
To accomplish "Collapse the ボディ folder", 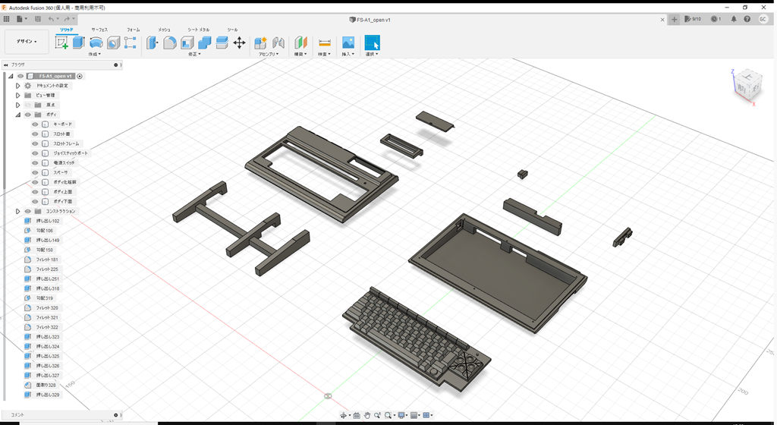I will 17,115.
